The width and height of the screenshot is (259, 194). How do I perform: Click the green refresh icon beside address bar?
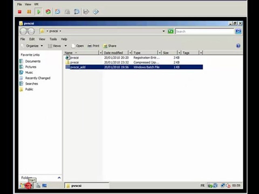tap(171, 31)
